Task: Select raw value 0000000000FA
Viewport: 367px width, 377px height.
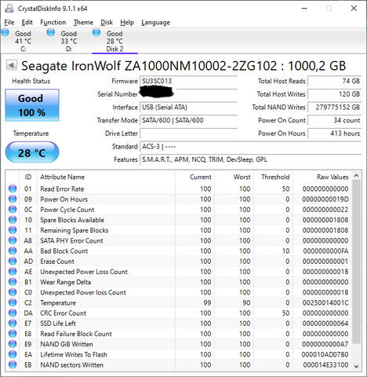Action: [325, 251]
